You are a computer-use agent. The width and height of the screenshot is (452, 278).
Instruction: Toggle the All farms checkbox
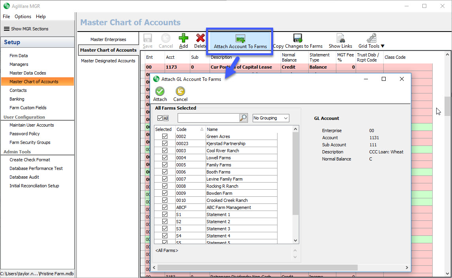pyautogui.click(x=160, y=118)
